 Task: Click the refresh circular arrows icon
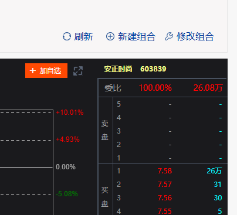click(67, 36)
